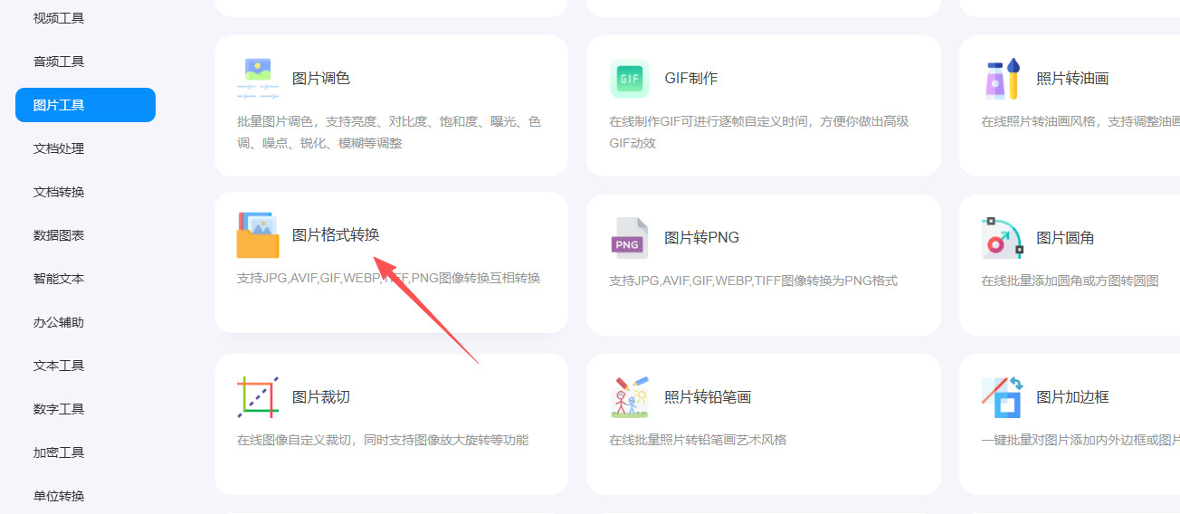Switch to 智能文本 category
Viewport: 1180px width, 514px height.
pos(59,279)
